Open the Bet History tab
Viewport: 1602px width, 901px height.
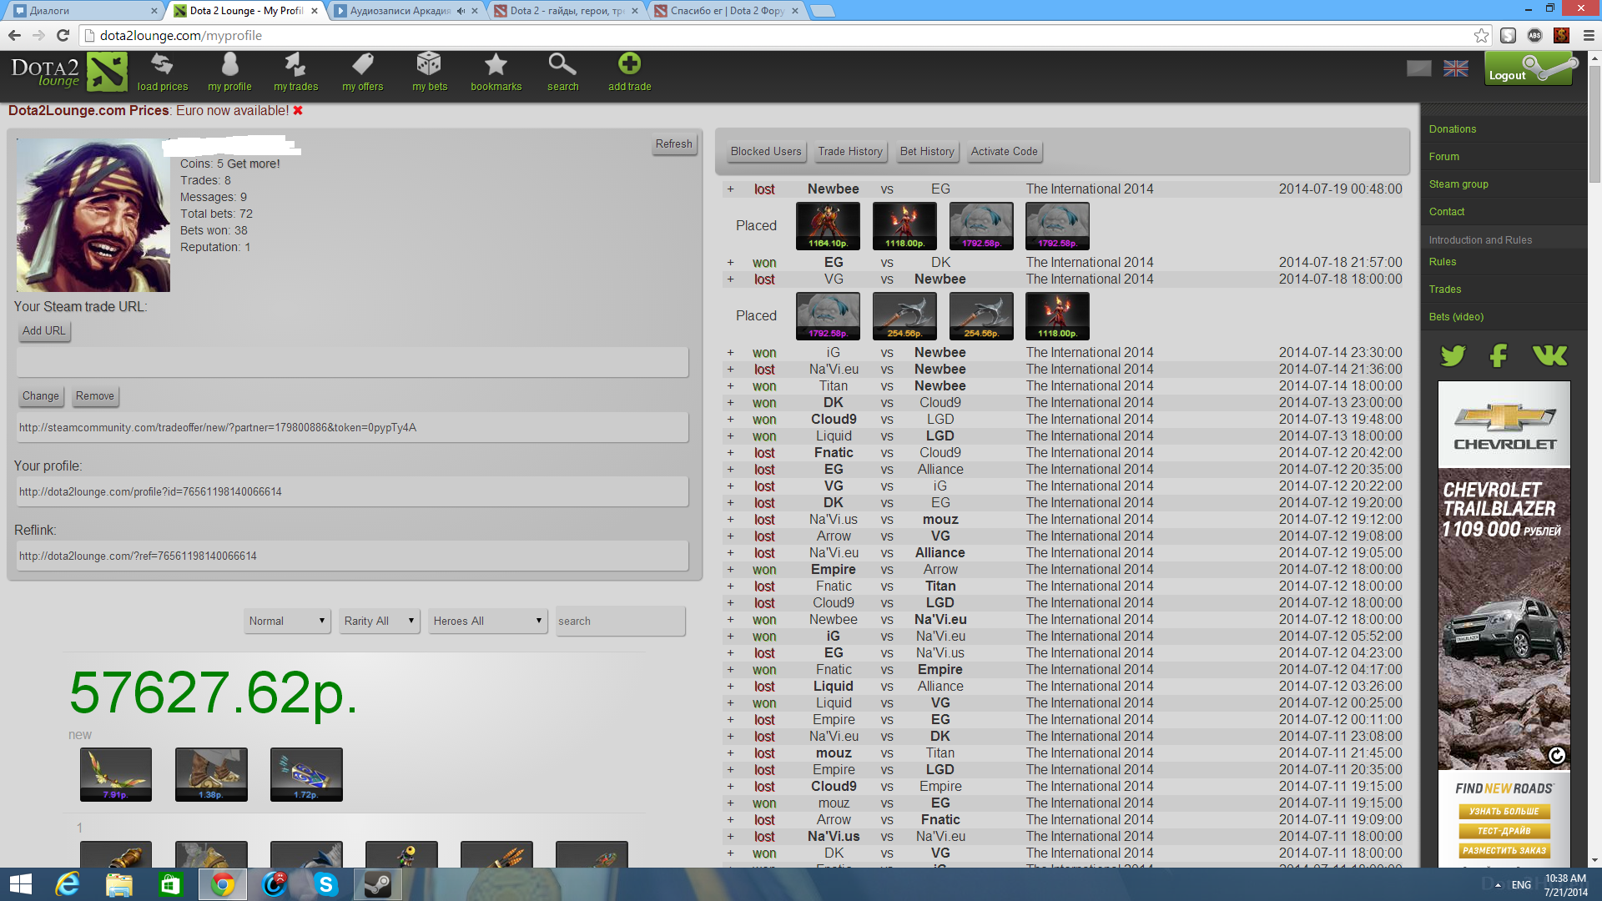[927, 151]
